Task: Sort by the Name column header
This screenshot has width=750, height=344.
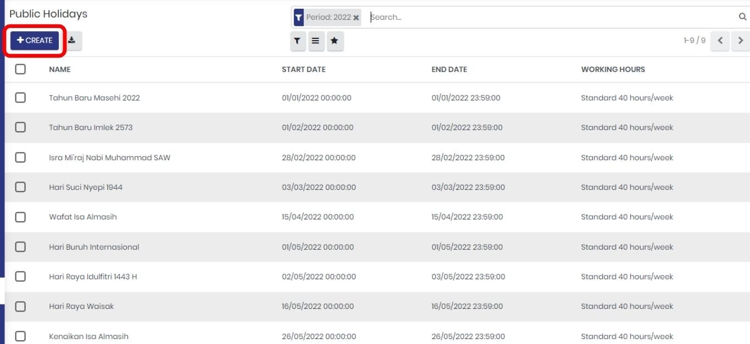Action: 60,70
